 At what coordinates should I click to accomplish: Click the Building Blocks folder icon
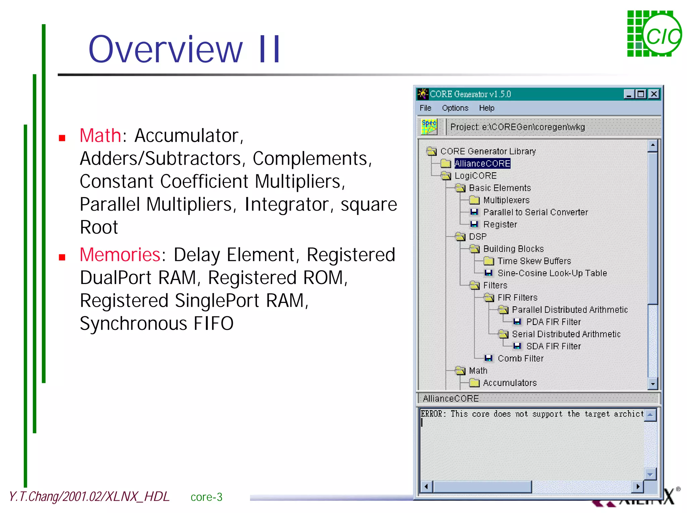click(474, 248)
